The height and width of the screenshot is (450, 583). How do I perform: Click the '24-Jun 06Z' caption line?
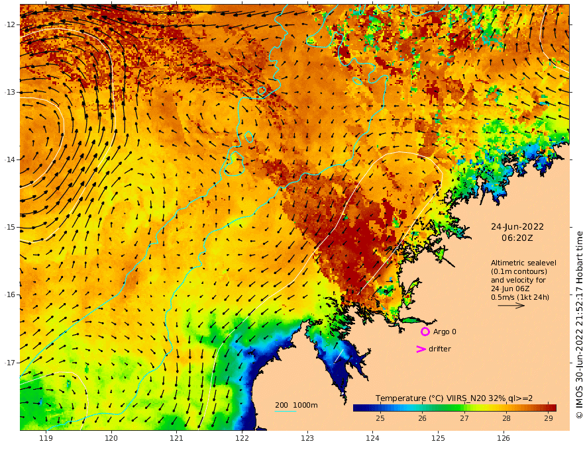(510, 289)
